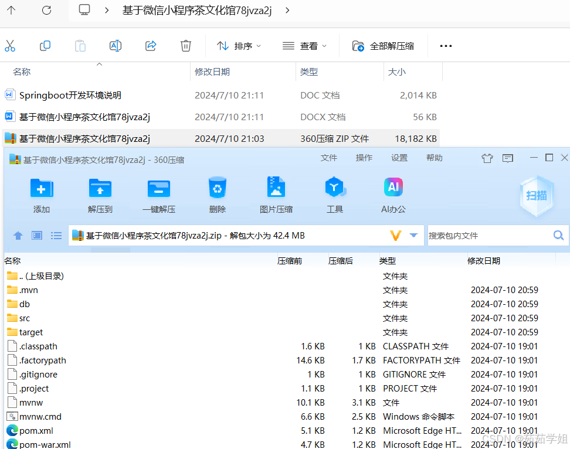Open the 查看 view dropdown
The width and height of the screenshot is (570, 449).
pos(304,46)
